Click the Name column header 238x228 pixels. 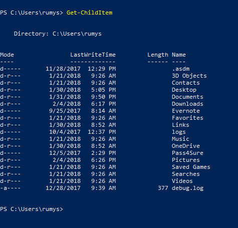179,55
